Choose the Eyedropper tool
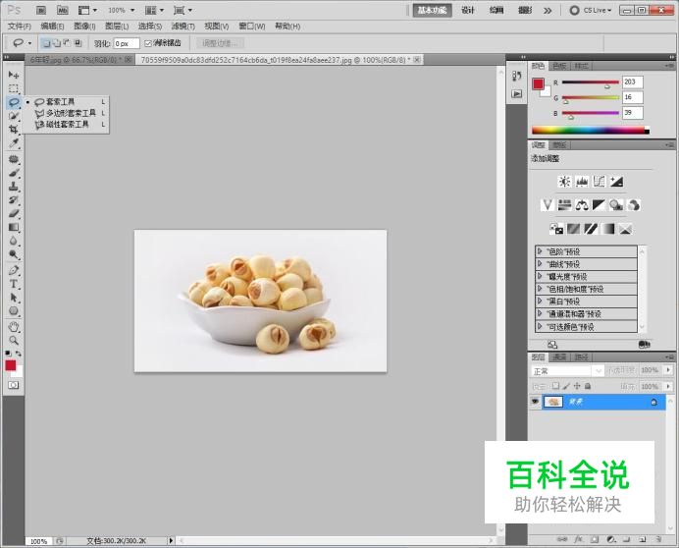Screen dimensions: 679x548 coord(14,143)
